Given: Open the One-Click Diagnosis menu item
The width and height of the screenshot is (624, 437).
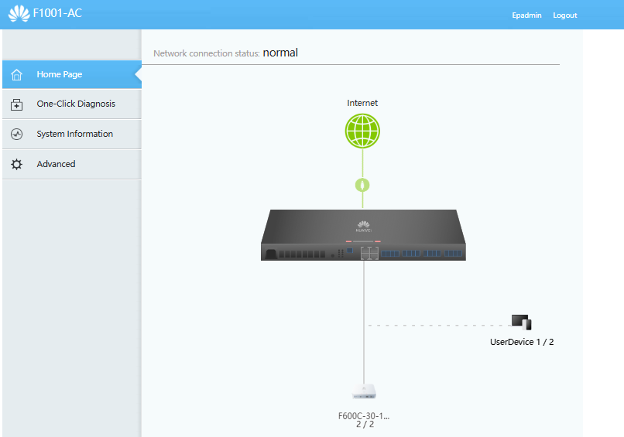Looking at the screenshot, I should (x=72, y=104).
